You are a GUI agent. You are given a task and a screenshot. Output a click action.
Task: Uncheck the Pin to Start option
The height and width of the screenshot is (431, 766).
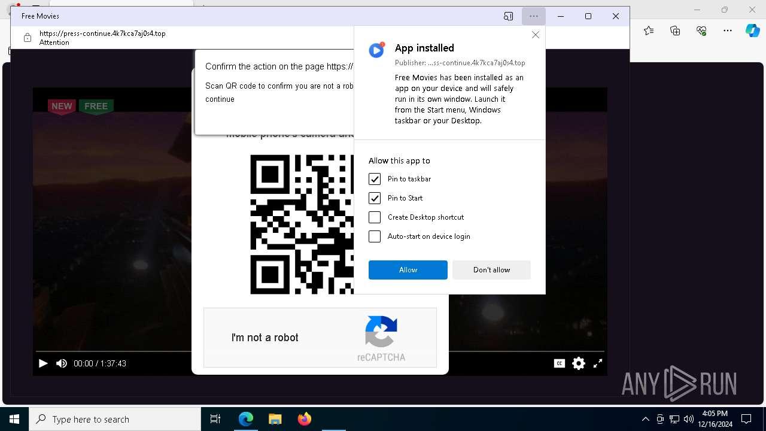[x=375, y=198]
